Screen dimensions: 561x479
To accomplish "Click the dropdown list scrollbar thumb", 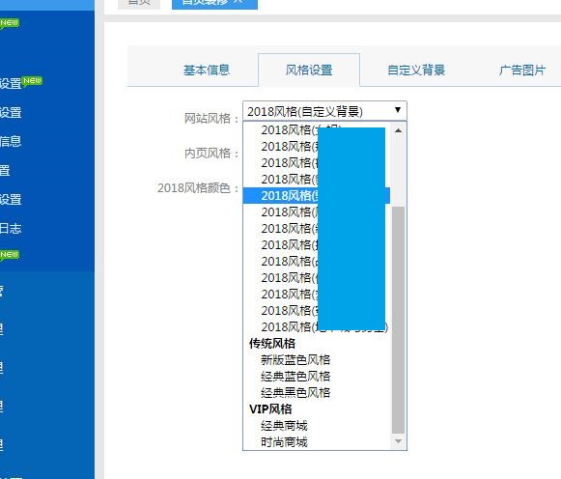I will click(398, 321).
